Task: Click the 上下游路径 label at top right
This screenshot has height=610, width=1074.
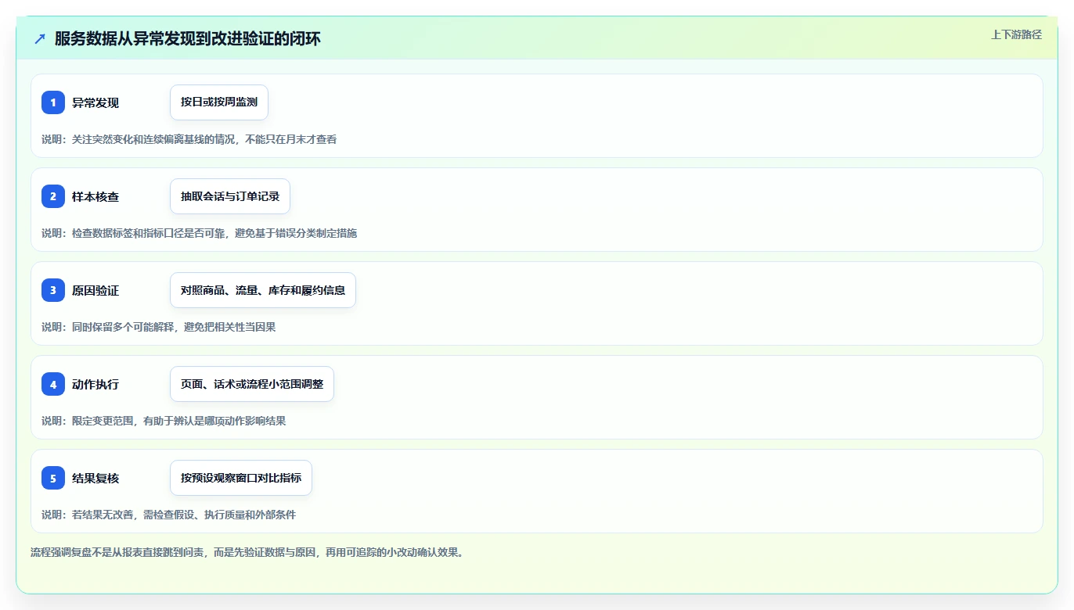Action: 1016,34
